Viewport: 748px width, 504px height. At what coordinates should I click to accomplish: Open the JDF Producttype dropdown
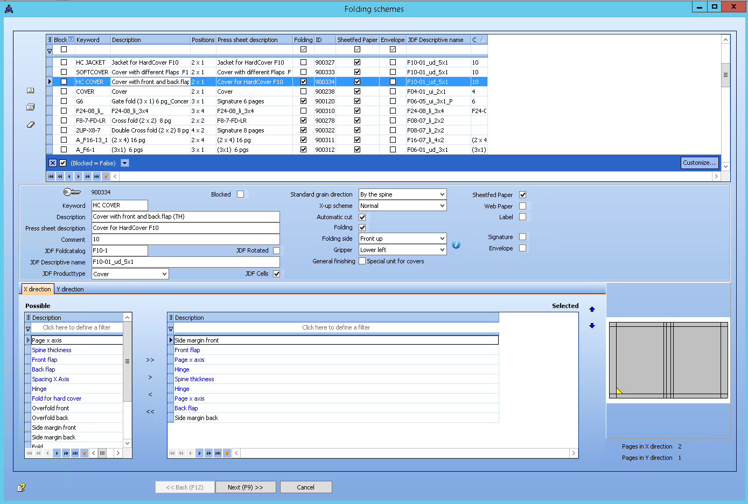(x=164, y=274)
